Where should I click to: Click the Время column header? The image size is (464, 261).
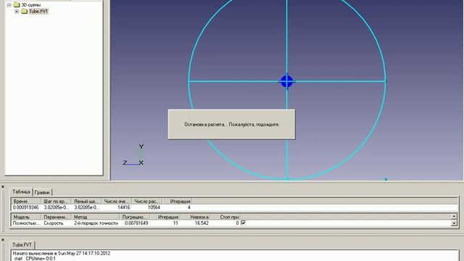[x=25, y=201]
